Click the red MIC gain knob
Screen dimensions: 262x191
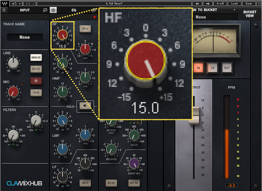[x=13, y=92]
